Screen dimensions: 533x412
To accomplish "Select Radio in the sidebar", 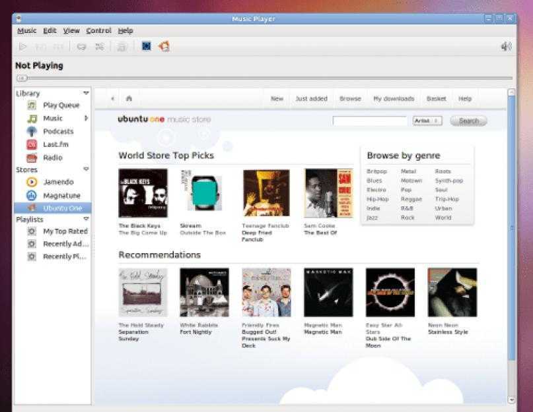I will (44, 158).
